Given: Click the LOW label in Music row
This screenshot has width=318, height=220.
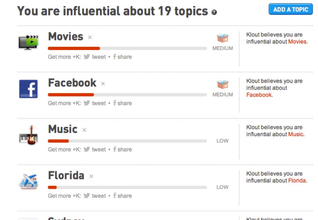Looking at the screenshot, I should point(223,141).
